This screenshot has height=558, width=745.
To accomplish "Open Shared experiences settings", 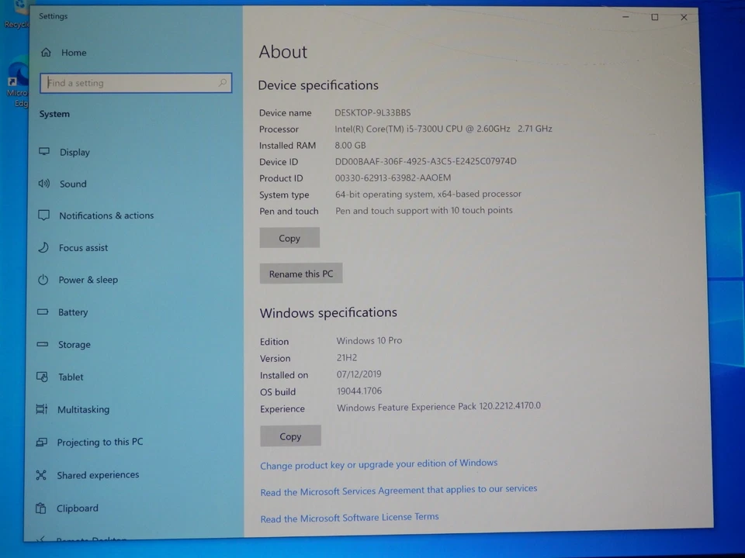I will pyautogui.click(x=98, y=474).
